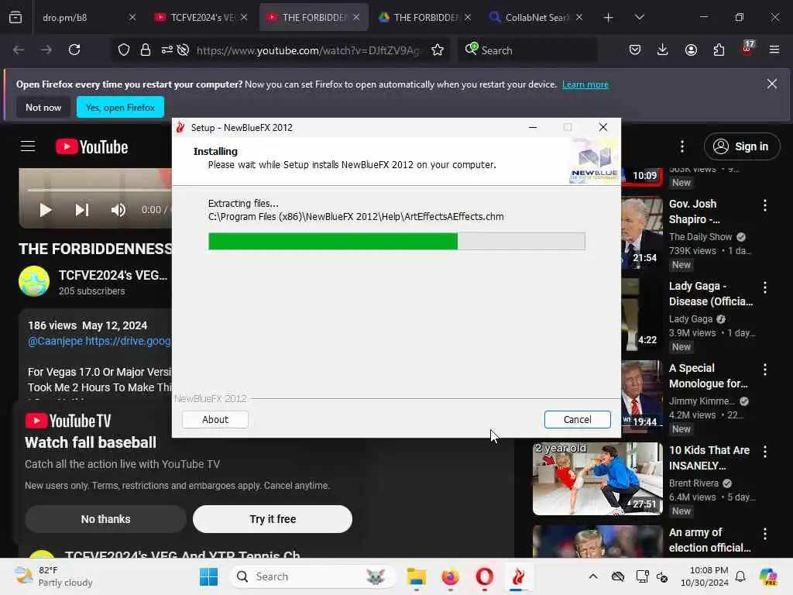Click the Firefox back arrow

[x=19, y=50]
